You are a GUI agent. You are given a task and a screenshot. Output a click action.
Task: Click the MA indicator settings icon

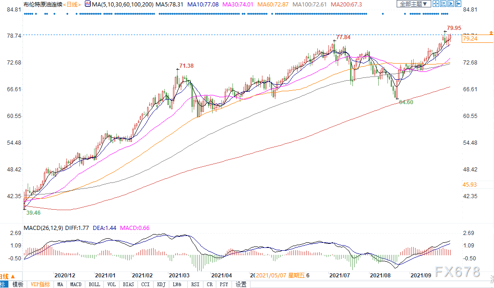coord(88,4)
